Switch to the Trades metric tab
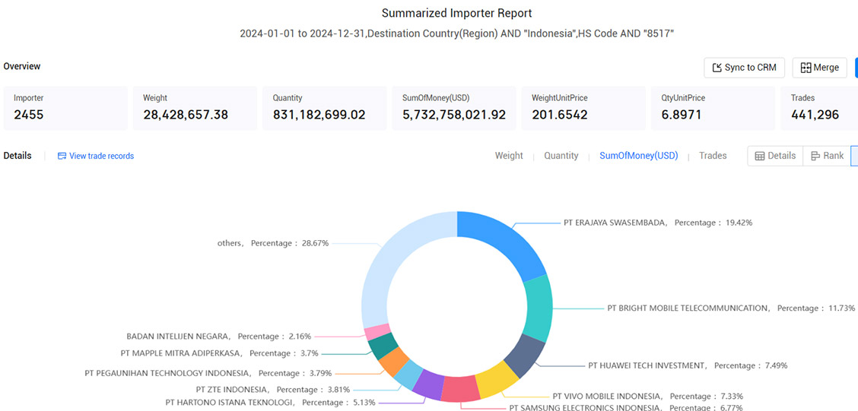858x411 pixels. click(x=713, y=156)
